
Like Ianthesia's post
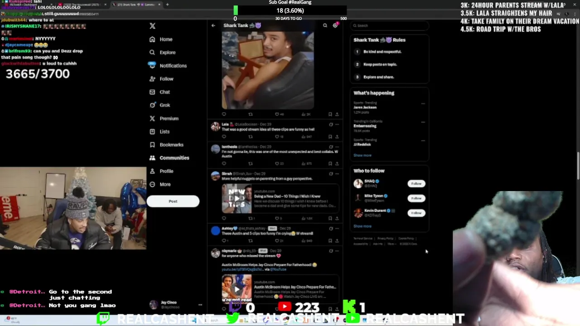point(279,163)
